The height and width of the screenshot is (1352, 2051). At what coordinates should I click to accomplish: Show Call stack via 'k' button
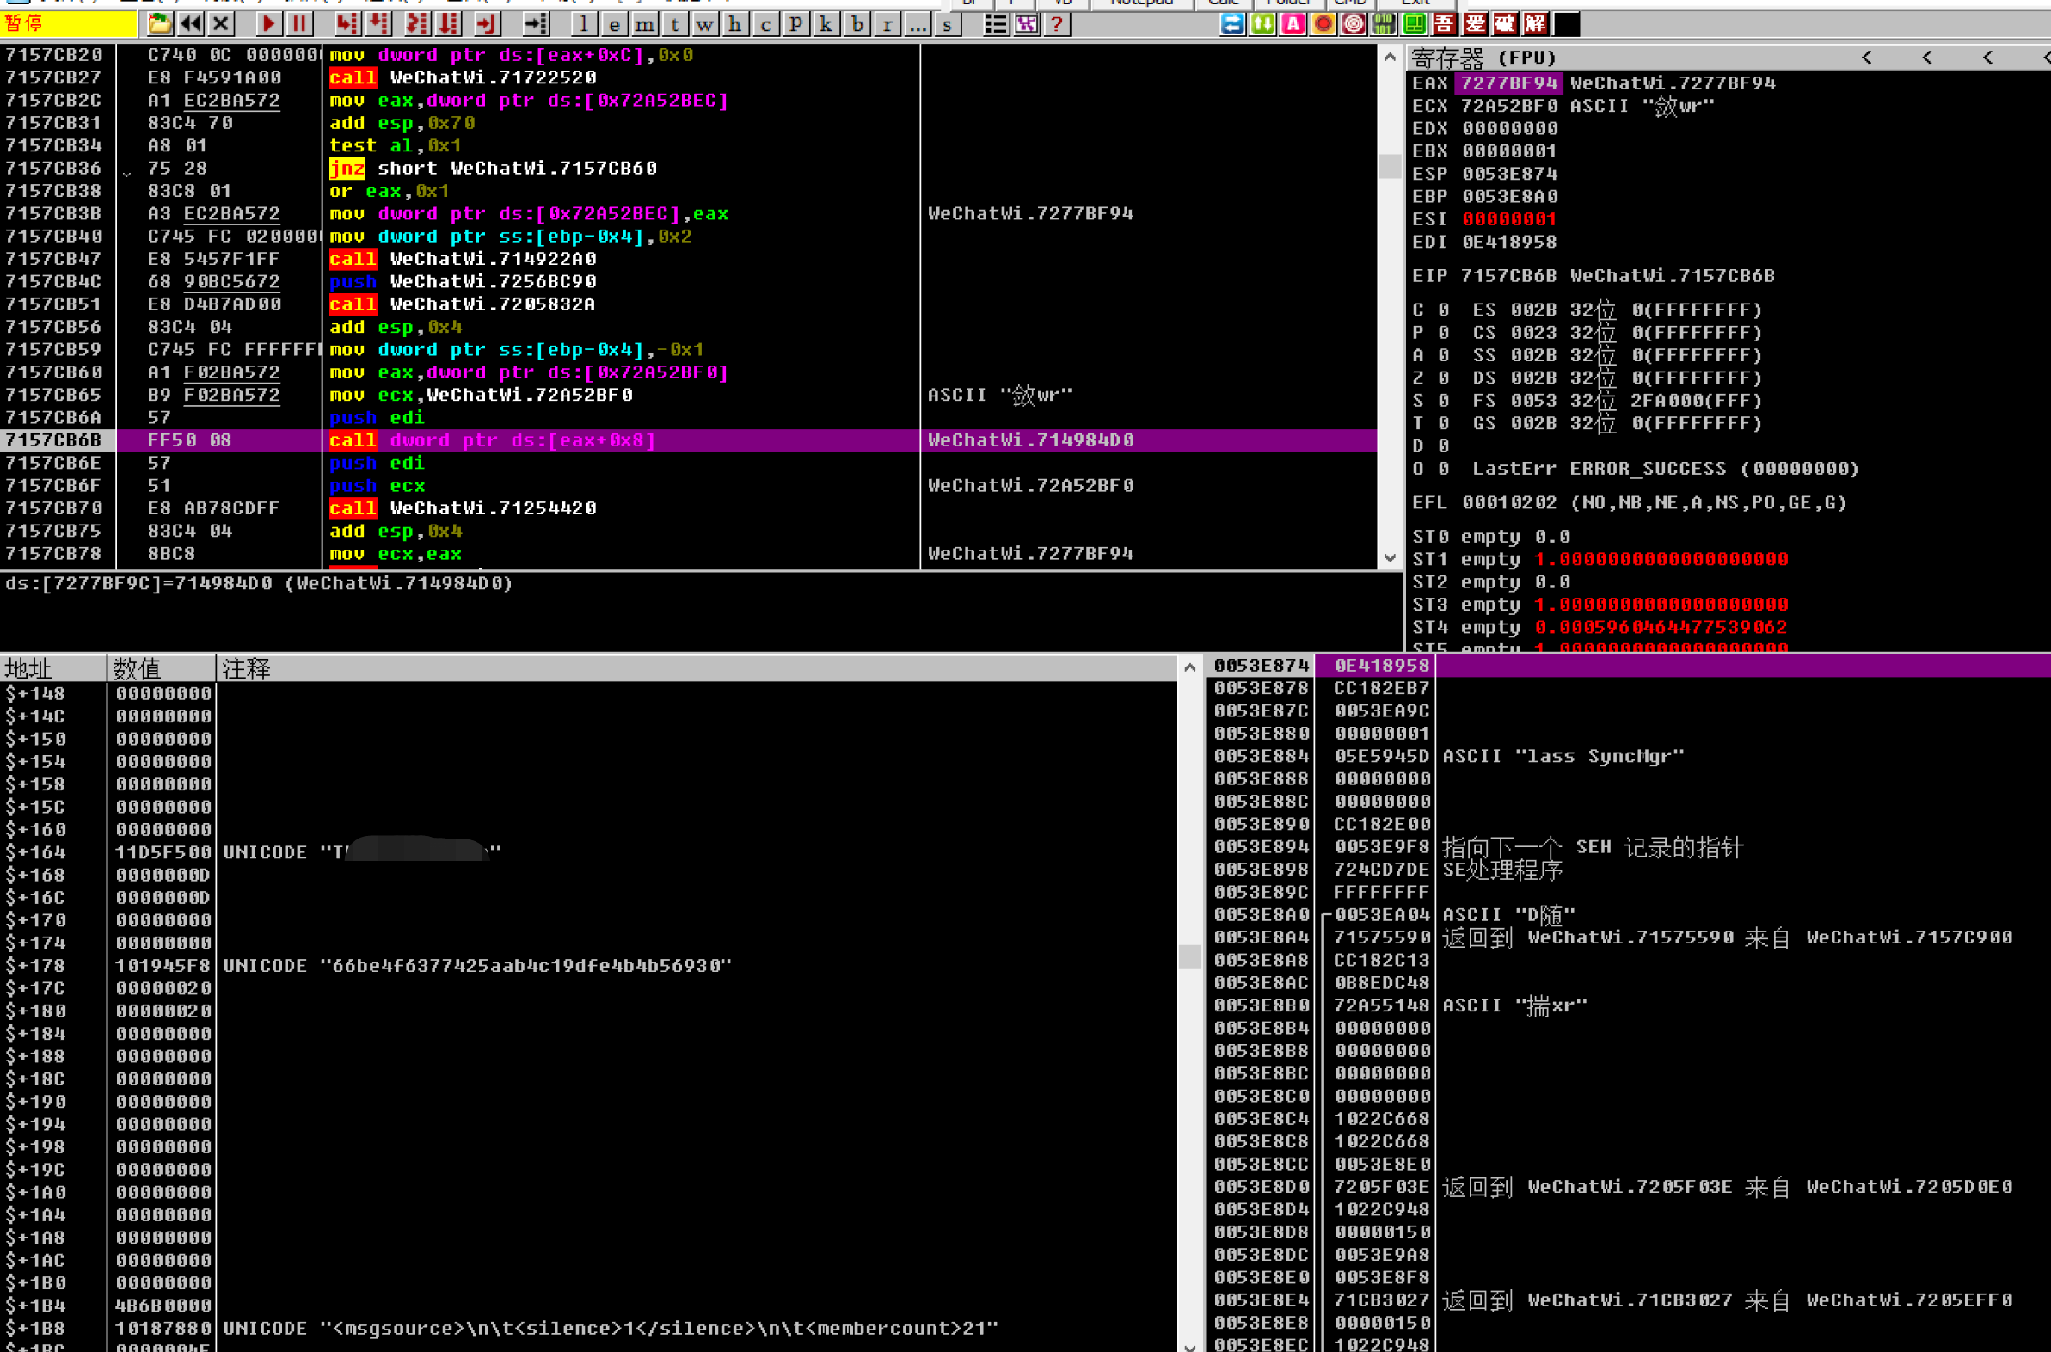point(826,24)
